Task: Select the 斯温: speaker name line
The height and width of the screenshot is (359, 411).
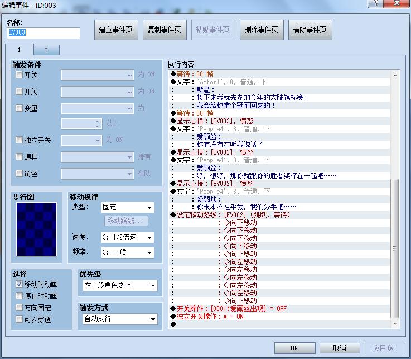Action: (x=280, y=90)
